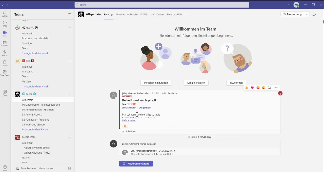Expand 9 ausgeblendete Kanäle
Viewport: 324px width, 172px height.
pos(35,129)
